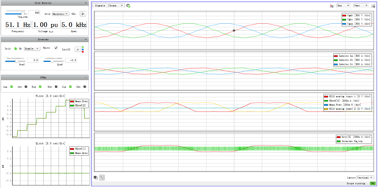
Task: Switch to the Signals tab
Action: point(100,5)
